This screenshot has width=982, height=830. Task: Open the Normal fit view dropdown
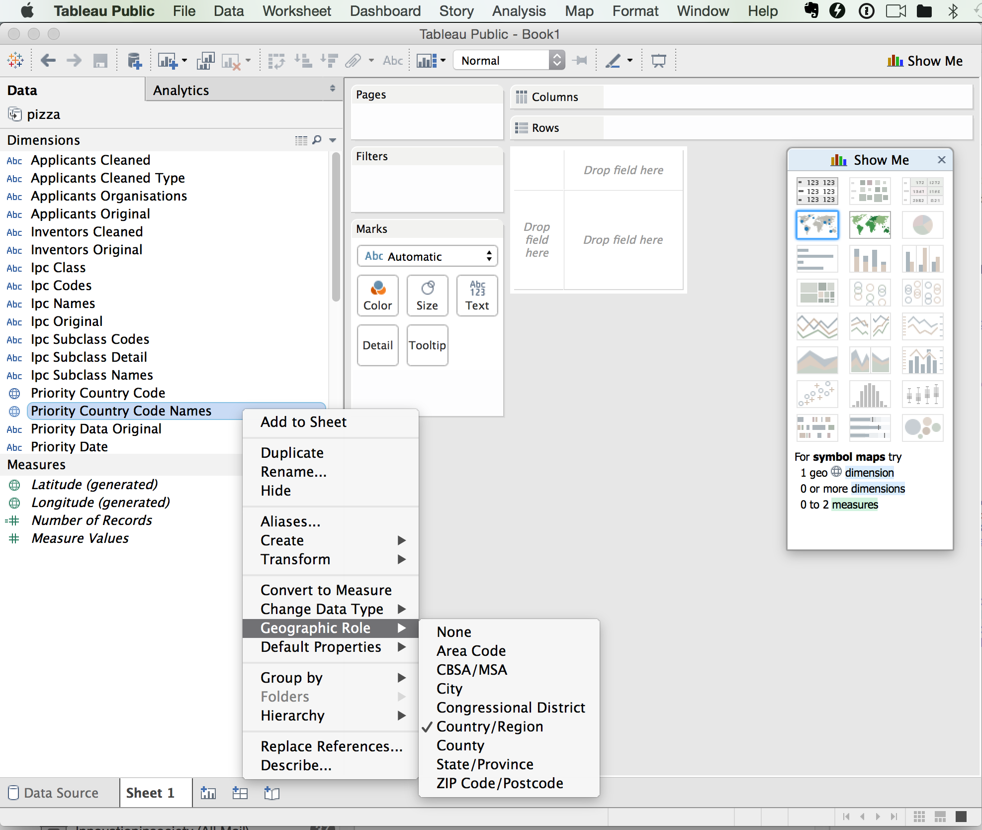[509, 61]
